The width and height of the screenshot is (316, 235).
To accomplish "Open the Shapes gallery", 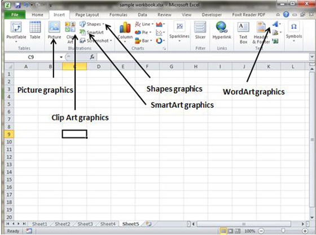I will [92, 24].
